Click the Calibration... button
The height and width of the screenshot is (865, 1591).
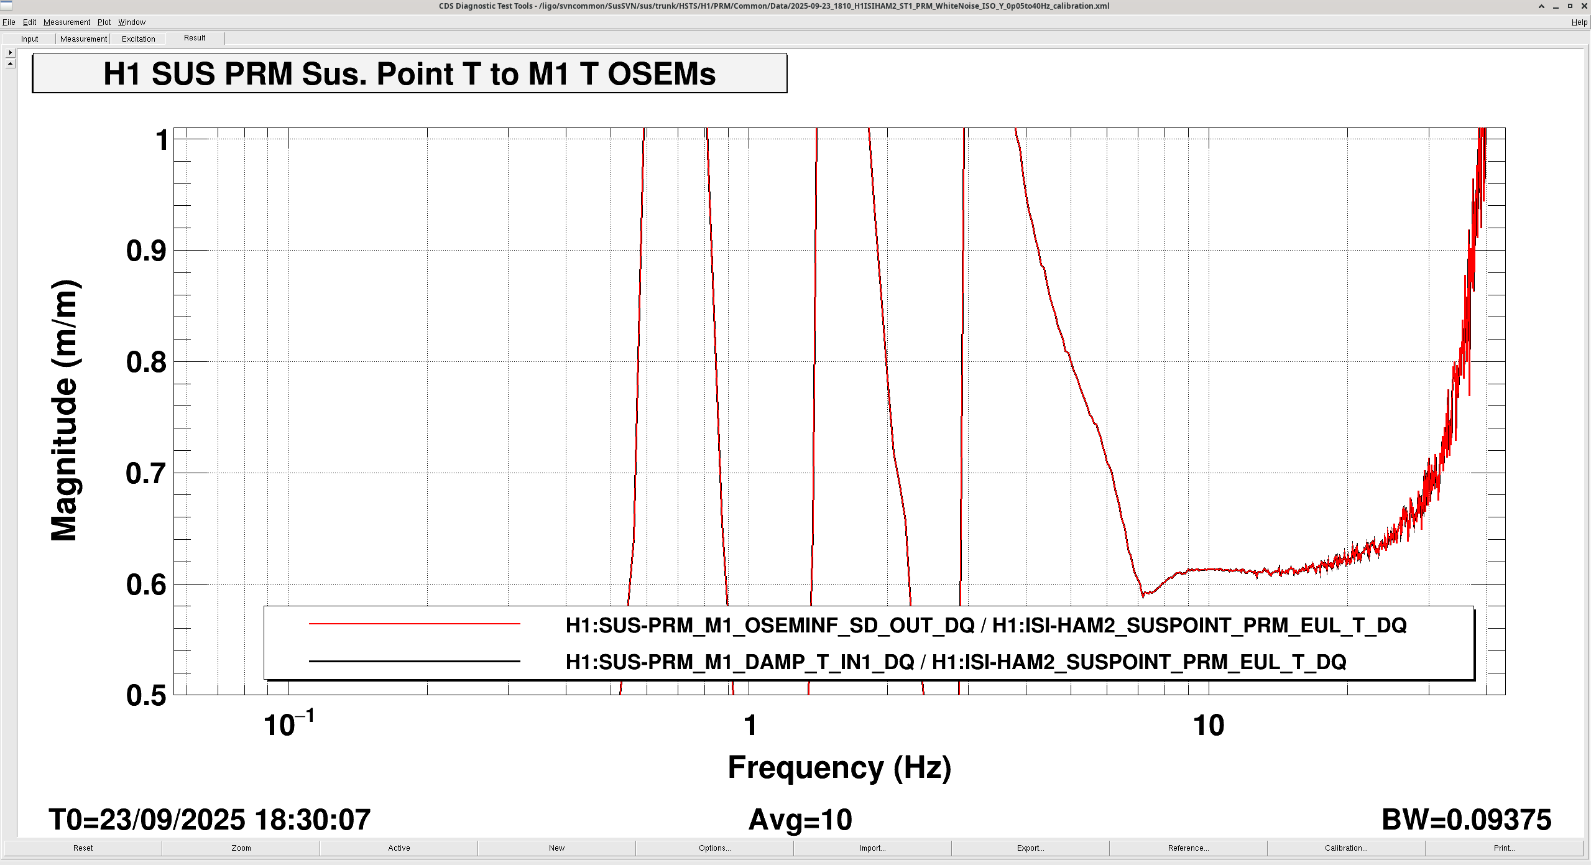coord(1345,848)
